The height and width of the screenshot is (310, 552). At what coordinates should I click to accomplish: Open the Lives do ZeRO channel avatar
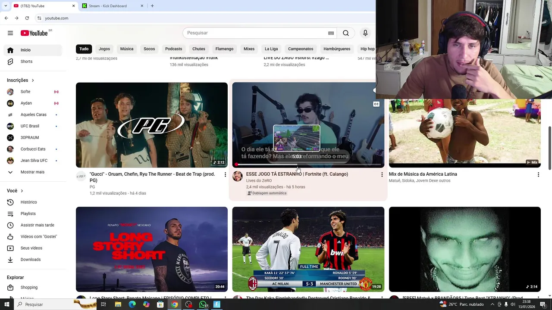point(238,176)
